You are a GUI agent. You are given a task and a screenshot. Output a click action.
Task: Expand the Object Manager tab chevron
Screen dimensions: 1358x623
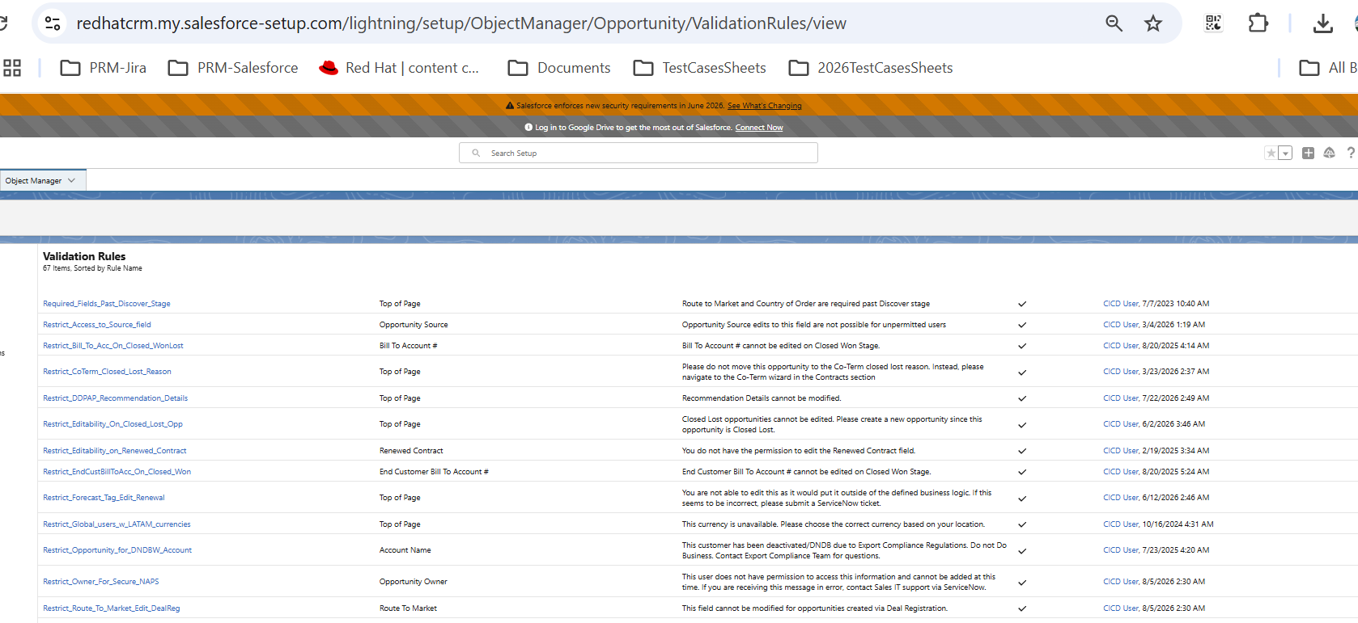72,180
